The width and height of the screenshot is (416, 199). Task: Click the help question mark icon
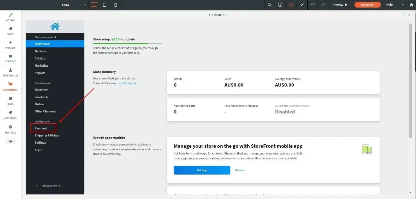[405, 15]
